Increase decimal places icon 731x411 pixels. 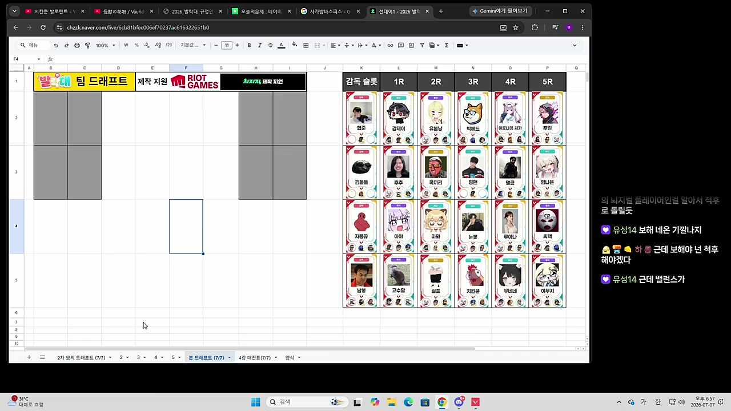point(158,45)
